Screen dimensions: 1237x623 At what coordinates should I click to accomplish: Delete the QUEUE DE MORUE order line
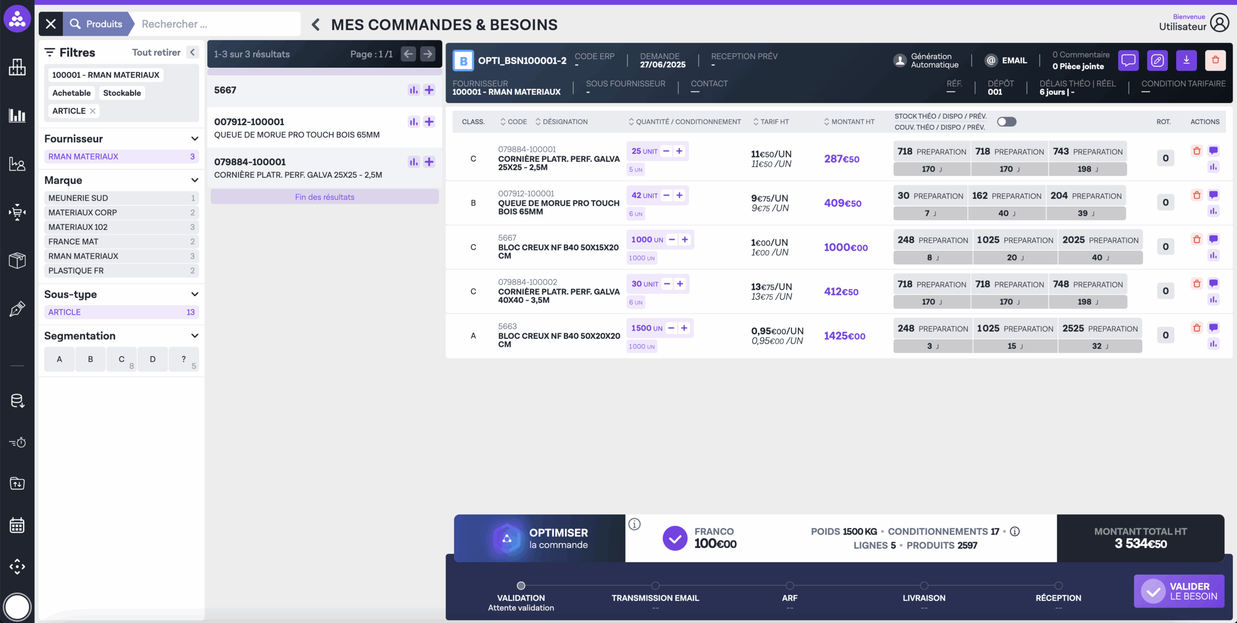(x=1196, y=195)
